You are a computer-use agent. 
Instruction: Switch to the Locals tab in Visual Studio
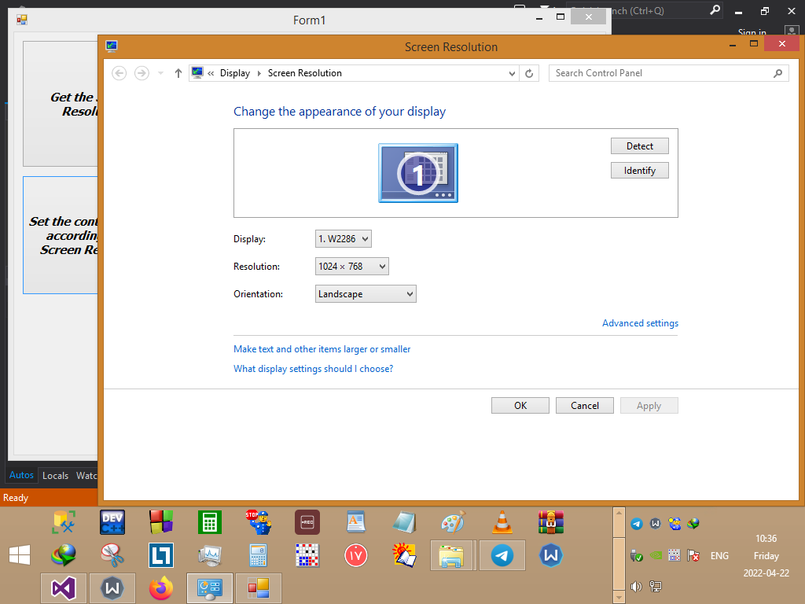pyautogui.click(x=56, y=476)
